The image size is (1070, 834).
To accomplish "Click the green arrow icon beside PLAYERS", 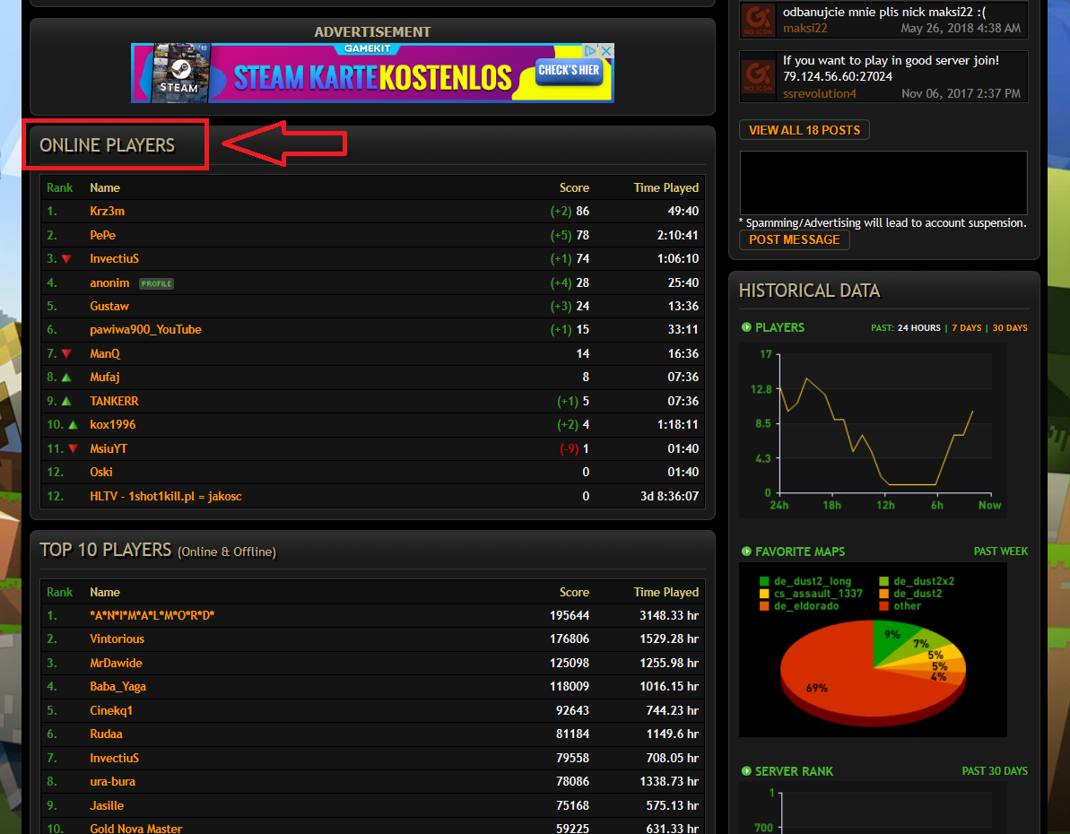I will pos(746,327).
